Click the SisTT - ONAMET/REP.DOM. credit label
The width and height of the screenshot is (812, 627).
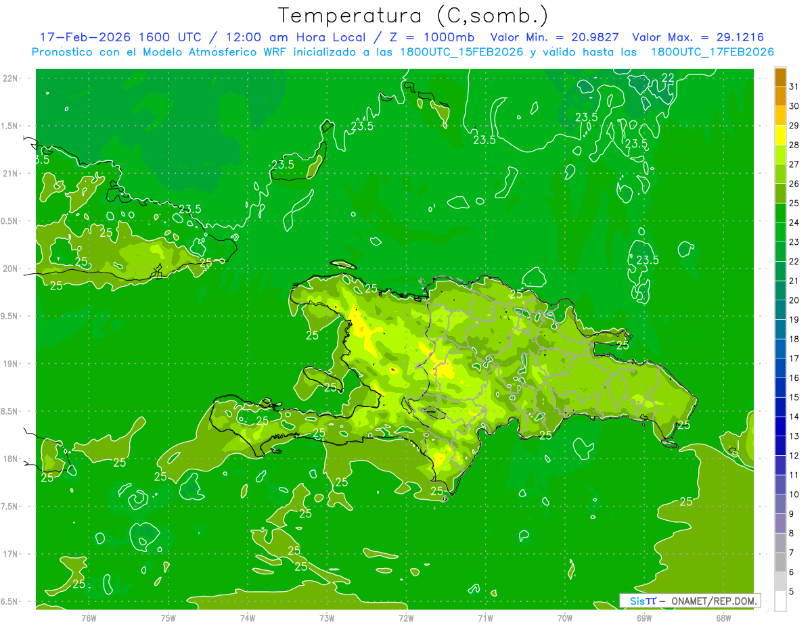(690, 601)
